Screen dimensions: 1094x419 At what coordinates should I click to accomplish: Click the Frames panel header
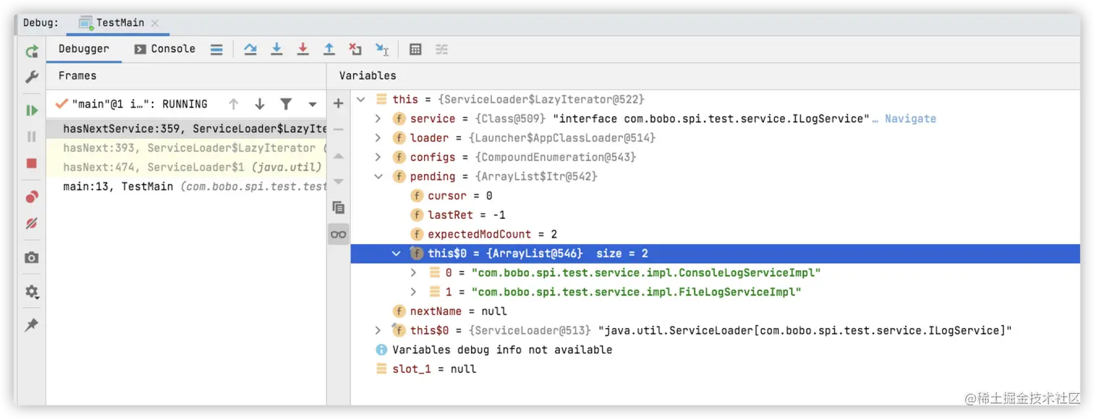click(x=77, y=76)
